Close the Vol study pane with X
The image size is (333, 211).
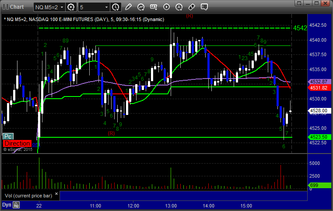click(56, 194)
